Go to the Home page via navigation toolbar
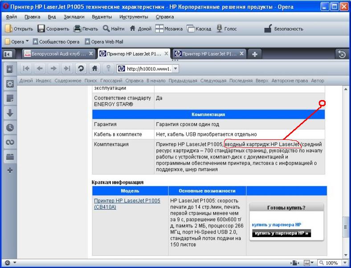The height and width of the screenshot is (268, 351). pyautogui.click(x=94, y=68)
